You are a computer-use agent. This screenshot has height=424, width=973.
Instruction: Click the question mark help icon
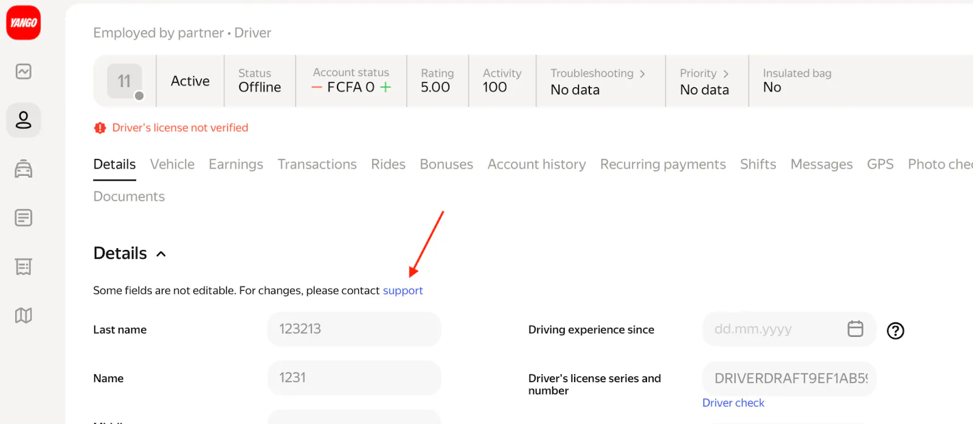896,330
